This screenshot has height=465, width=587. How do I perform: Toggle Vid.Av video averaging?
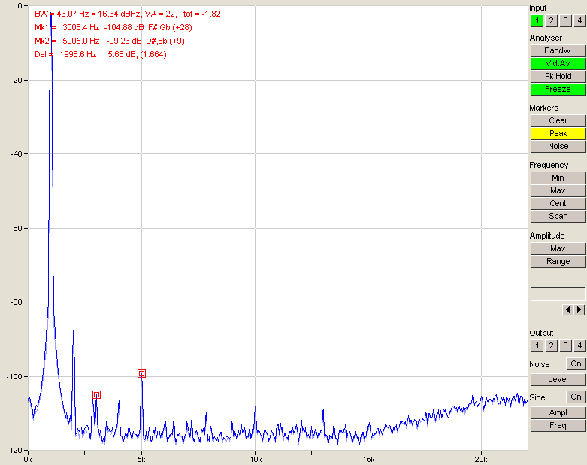558,63
